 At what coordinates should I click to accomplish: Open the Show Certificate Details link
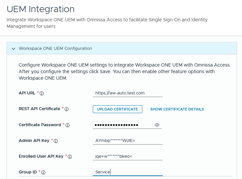(x=177, y=109)
